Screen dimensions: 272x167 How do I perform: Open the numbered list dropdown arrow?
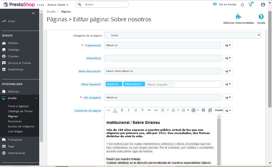[x=188, y=110]
